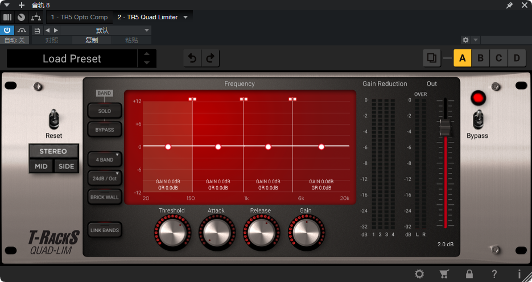Select band 2 gain point in the graph

pos(218,146)
